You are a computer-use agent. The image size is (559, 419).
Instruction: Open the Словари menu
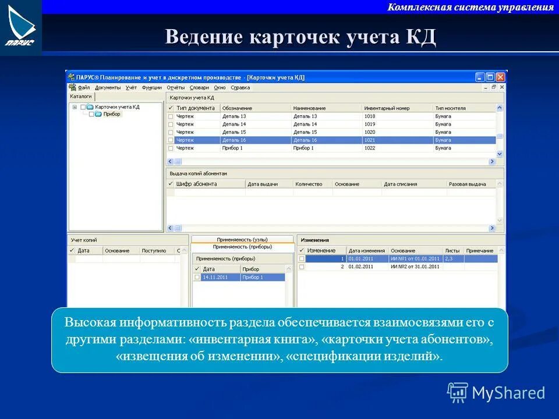point(199,88)
